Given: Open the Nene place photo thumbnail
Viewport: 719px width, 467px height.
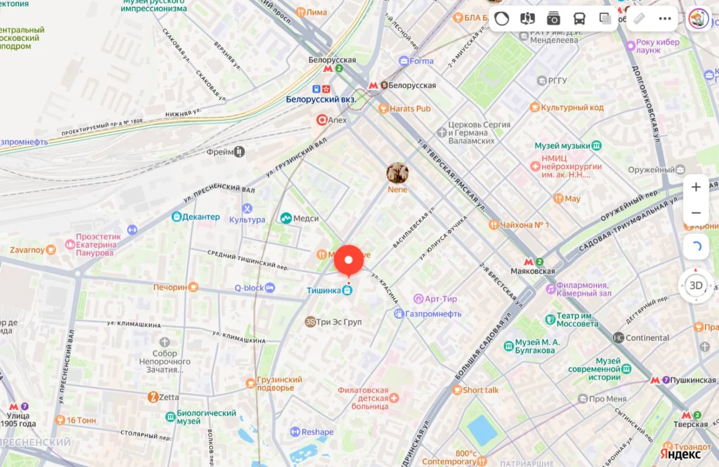Looking at the screenshot, I should tap(397, 173).
